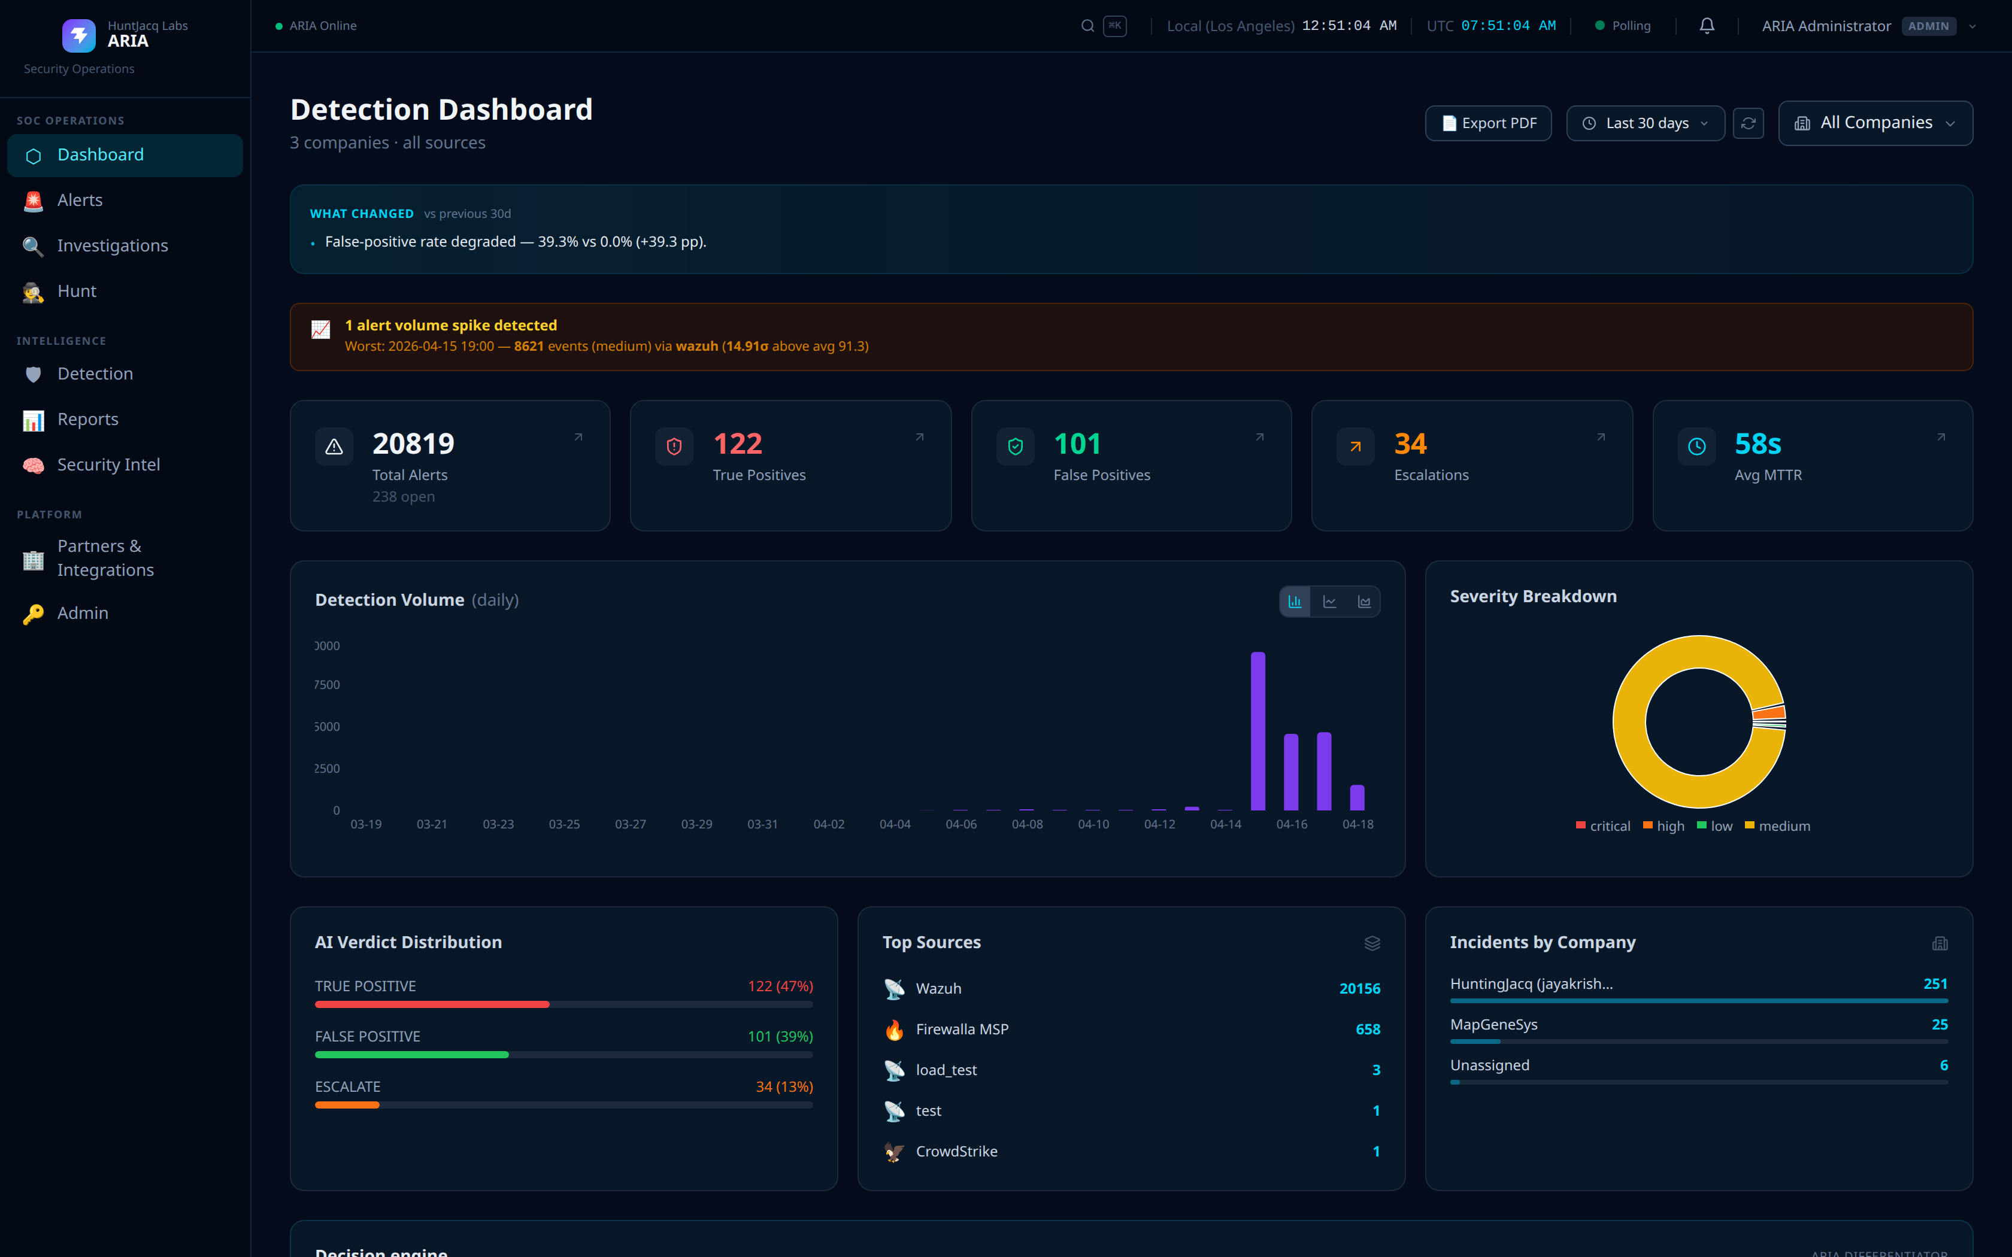
Task: Click the ESCALATE orange progress bar
Action: coord(347,1105)
